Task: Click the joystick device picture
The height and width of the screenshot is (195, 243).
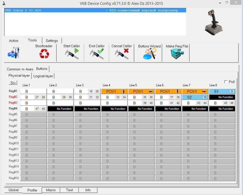Action: tap(214, 22)
